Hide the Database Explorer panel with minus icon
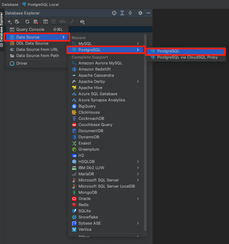The height and width of the screenshot is (244, 229). [x=148, y=13]
